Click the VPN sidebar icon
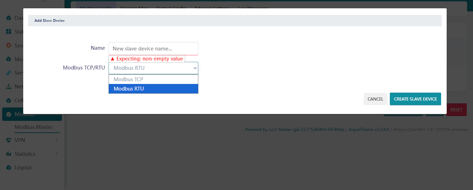The width and height of the screenshot is (473, 190). pos(9,140)
